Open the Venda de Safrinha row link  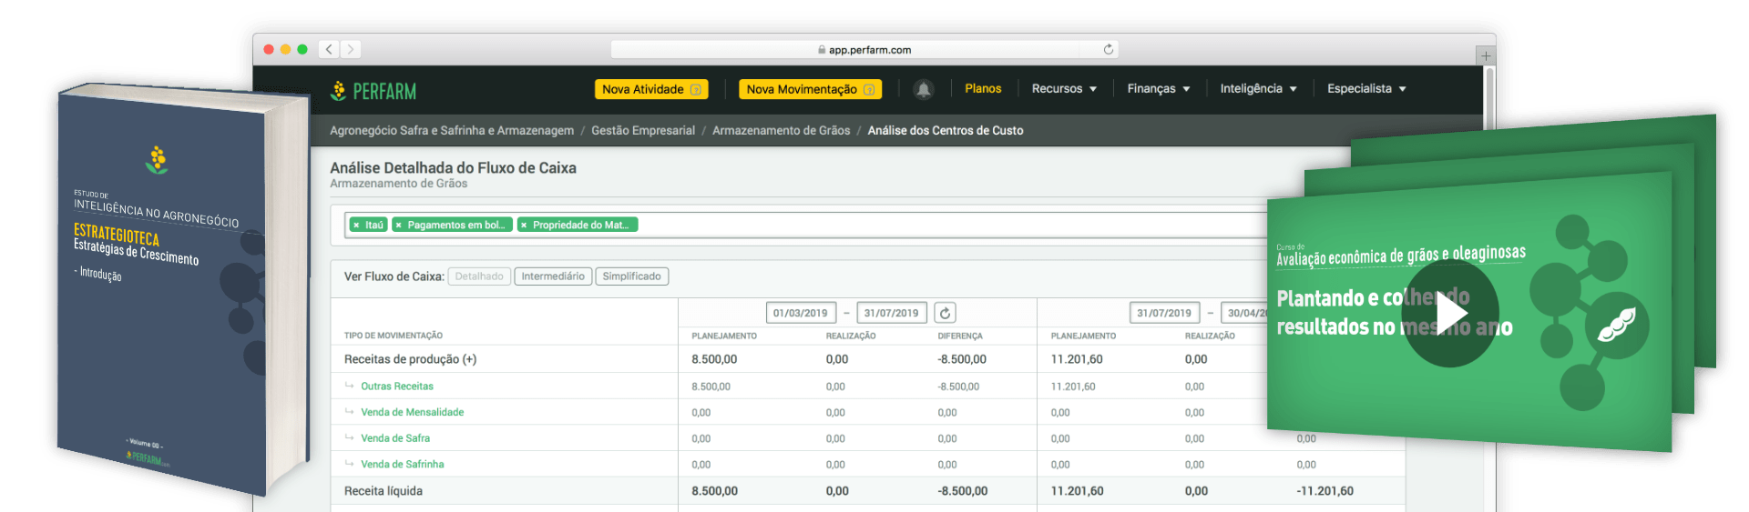(403, 464)
